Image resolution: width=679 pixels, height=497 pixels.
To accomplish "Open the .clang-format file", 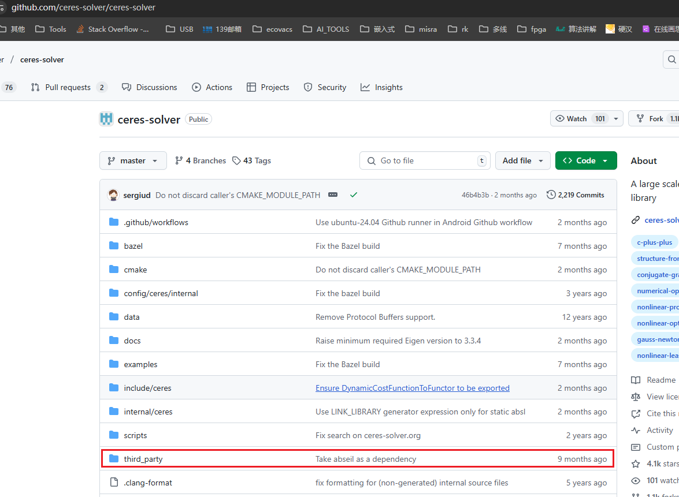I will click(148, 483).
